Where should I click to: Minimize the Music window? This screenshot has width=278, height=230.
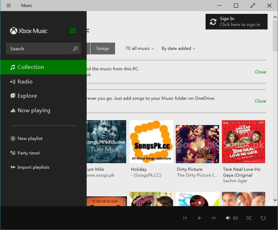click(220, 5)
